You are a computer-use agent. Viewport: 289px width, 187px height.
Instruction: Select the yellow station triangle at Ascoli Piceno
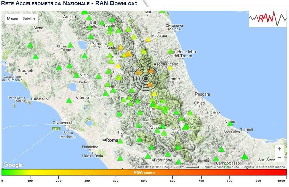[x=170, y=68]
